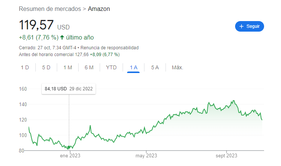281x166 pixels.
Task: Switch to the 5 A range
Action: [155, 67]
